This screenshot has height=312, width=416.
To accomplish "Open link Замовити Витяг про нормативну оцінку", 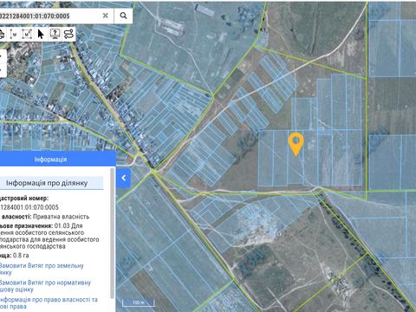I will (x=45, y=286).
